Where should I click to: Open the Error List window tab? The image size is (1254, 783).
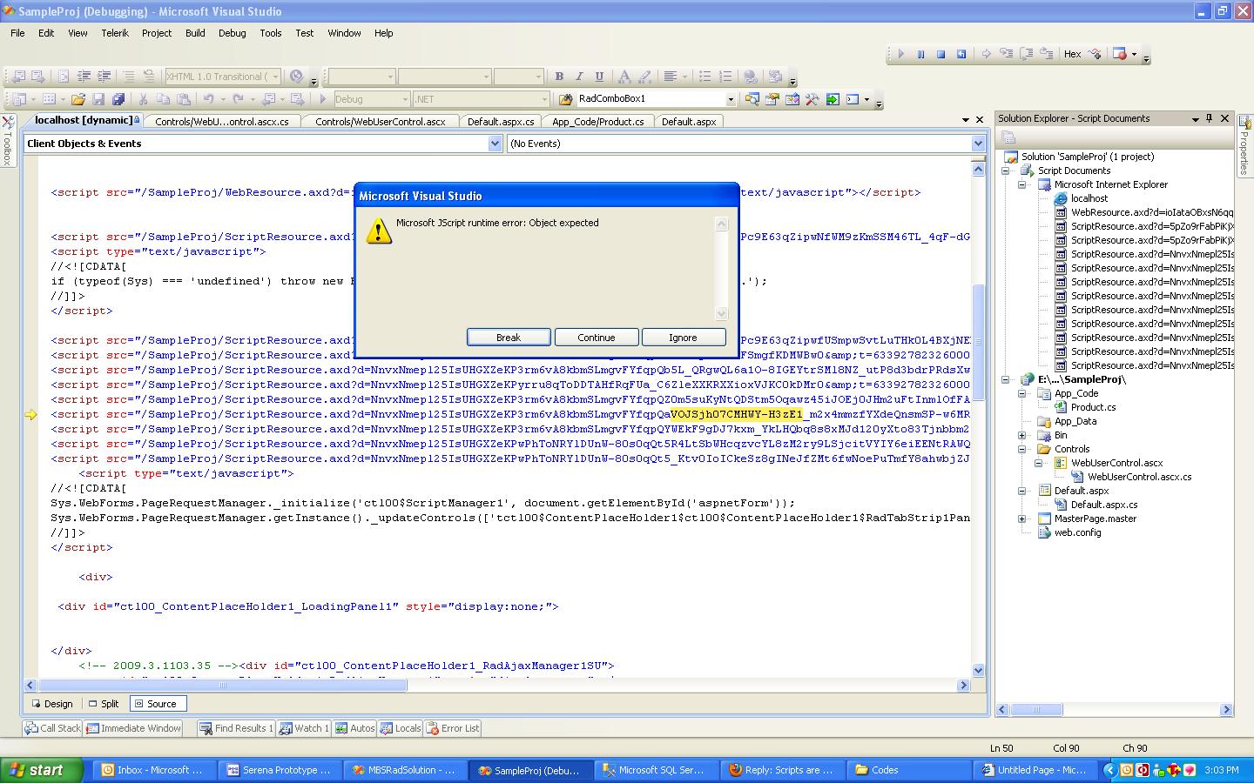[453, 728]
